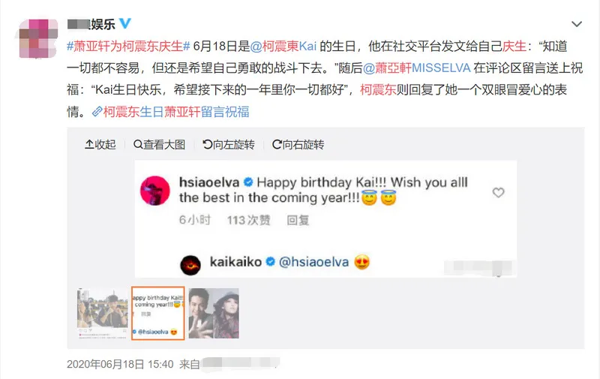This screenshot has height=379, width=600.
Task: Open the @蕭亞軒MISSELVA mention link
Action: (417, 68)
